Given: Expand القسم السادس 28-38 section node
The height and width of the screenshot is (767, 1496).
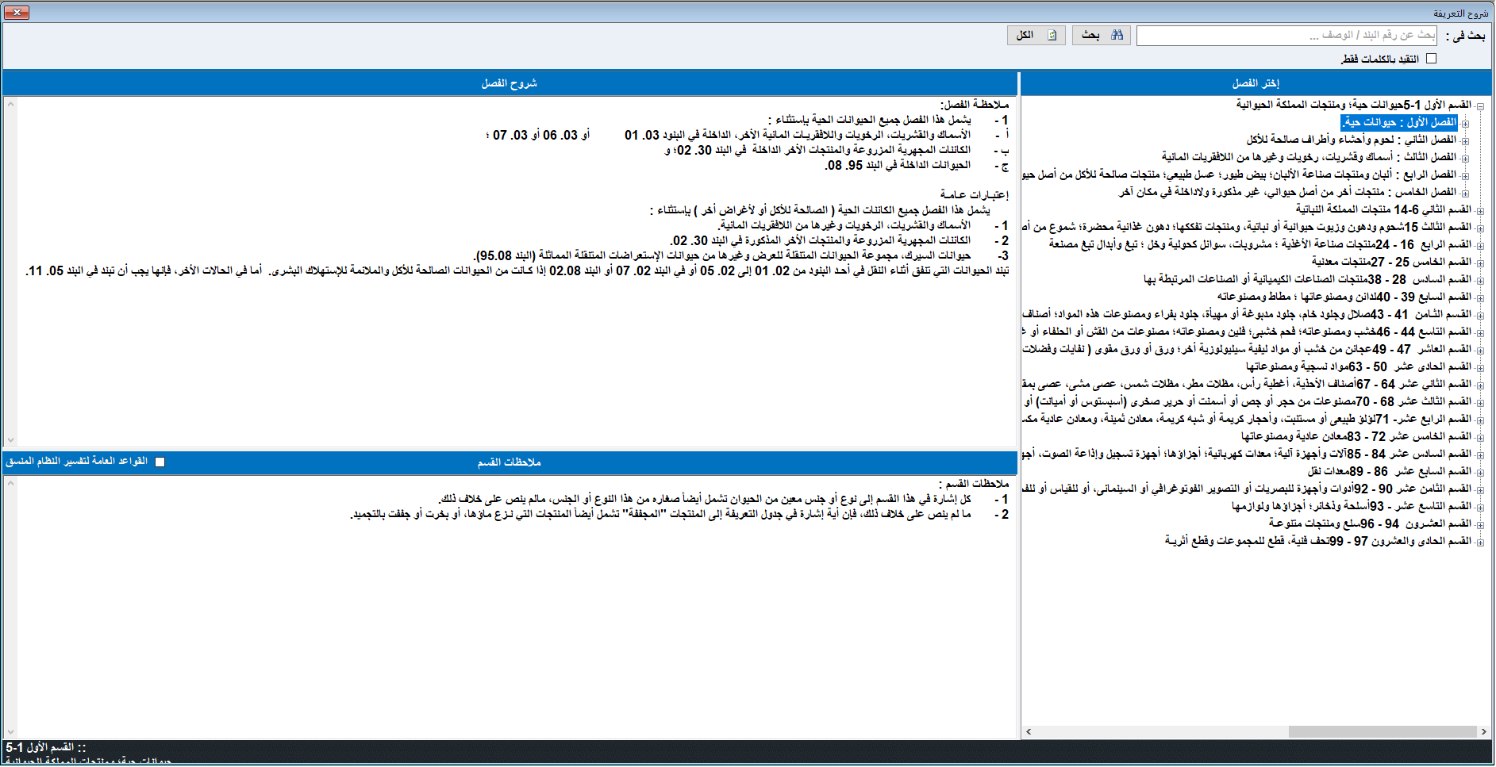Looking at the screenshot, I should pyautogui.click(x=1480, y=280).
